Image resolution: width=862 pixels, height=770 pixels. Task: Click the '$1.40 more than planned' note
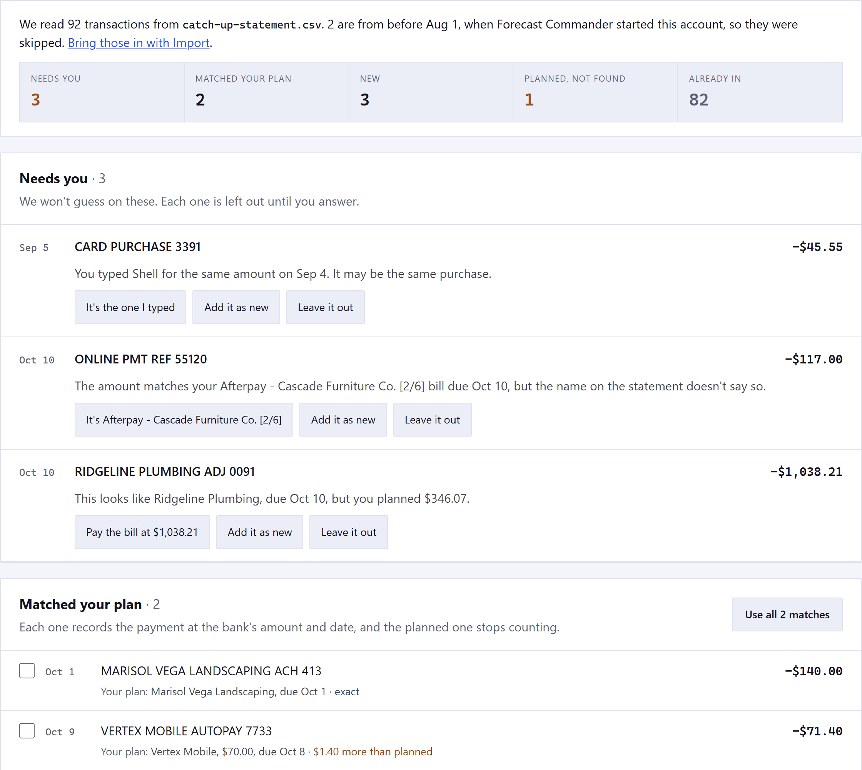tap(373, 752)
